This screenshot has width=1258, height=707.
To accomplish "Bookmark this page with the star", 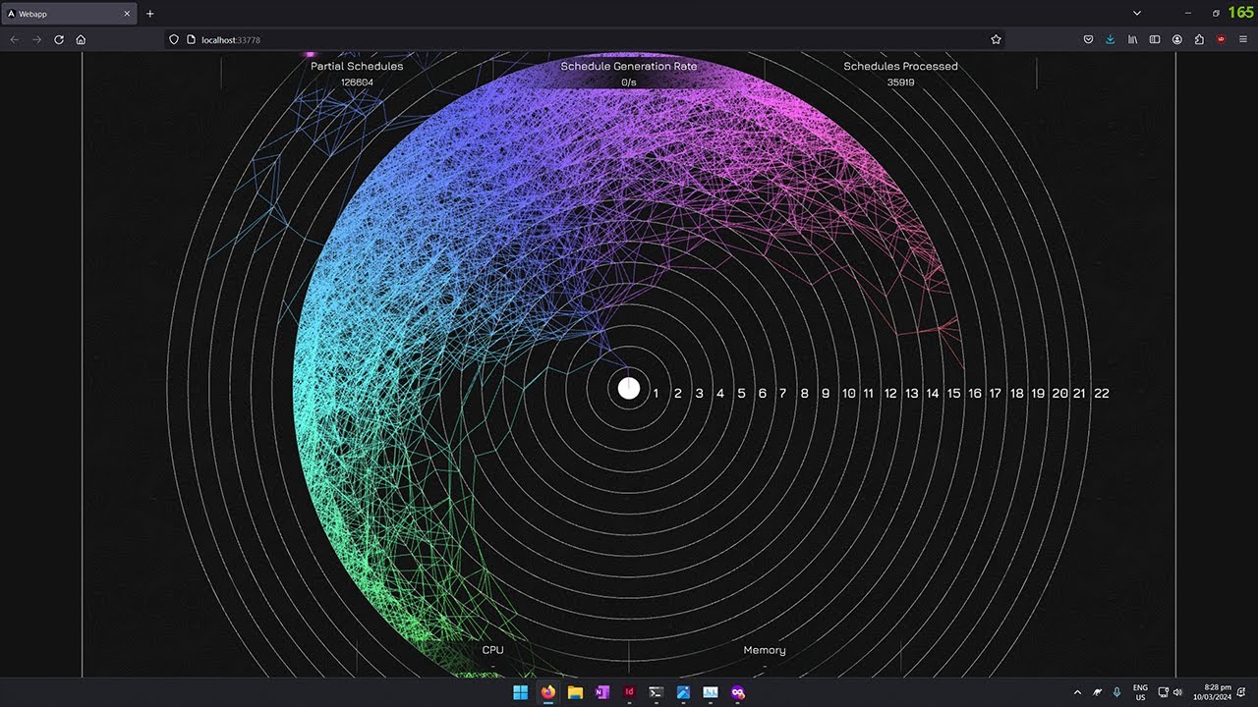I will point(996,39).
